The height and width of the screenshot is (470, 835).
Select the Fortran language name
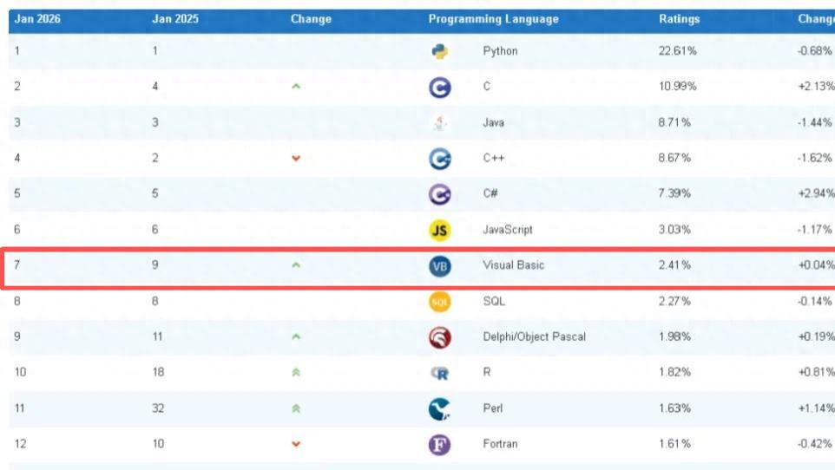pos(500,444)
